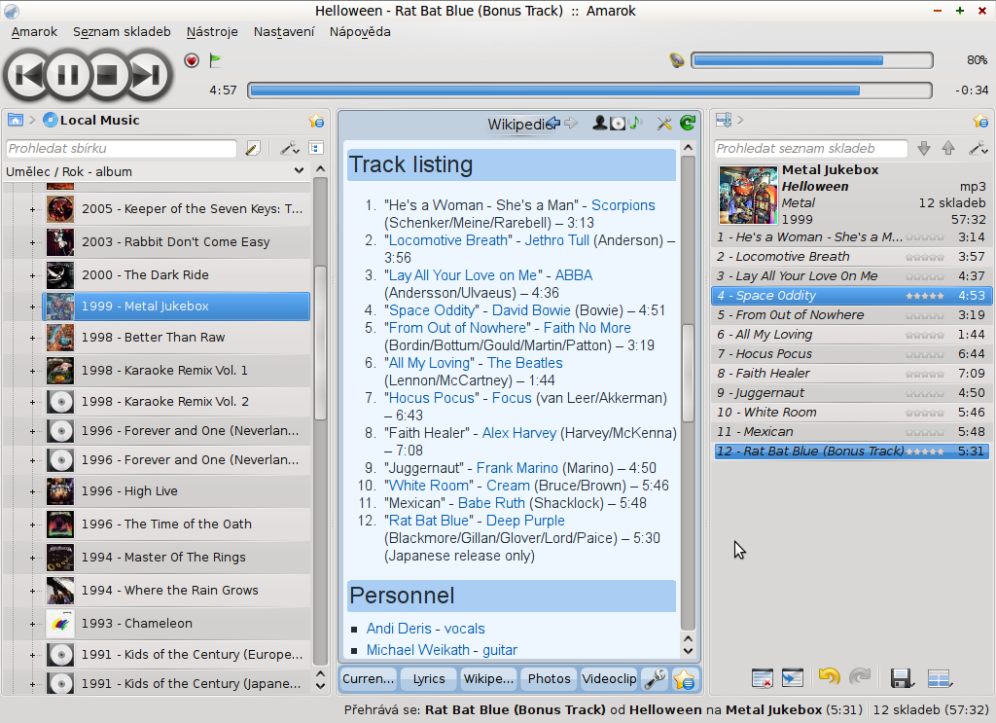
Task: Click the Prohledat sbírku search field
Action: coord(121,148)
